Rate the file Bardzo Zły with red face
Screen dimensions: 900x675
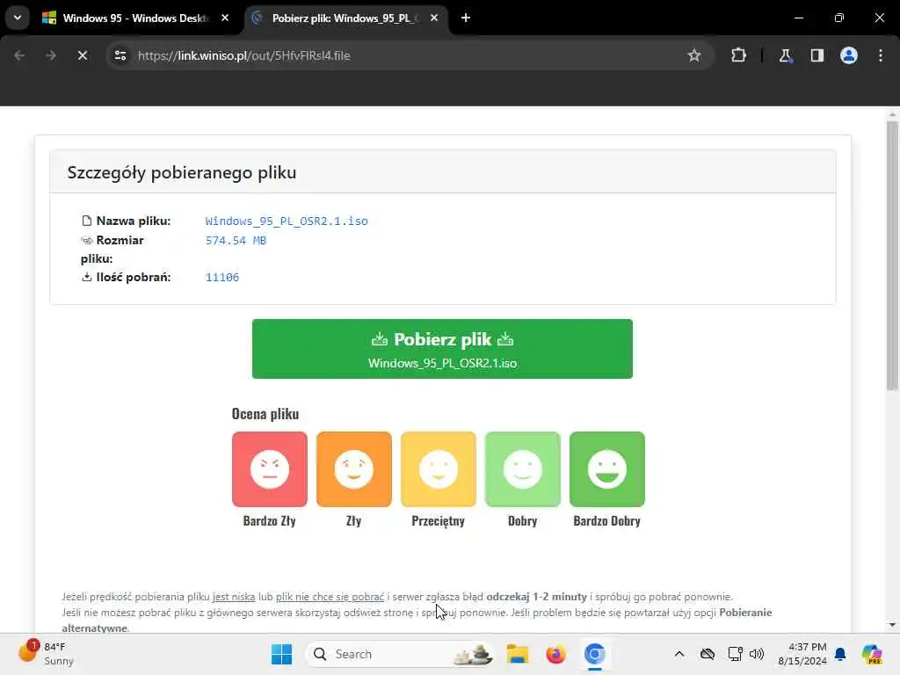(269, 469)
